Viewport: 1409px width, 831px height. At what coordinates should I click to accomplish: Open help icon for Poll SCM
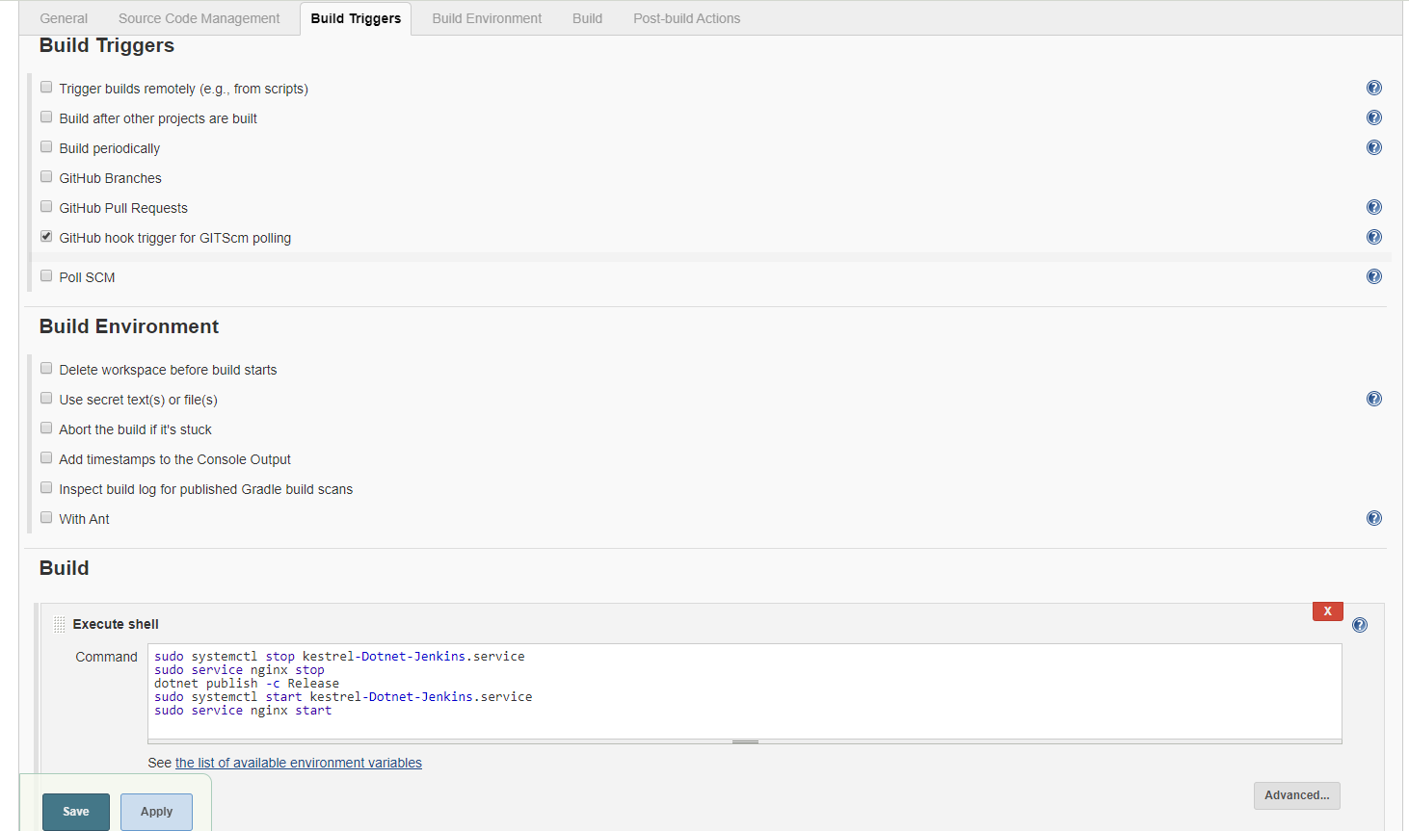(1374, 276)
